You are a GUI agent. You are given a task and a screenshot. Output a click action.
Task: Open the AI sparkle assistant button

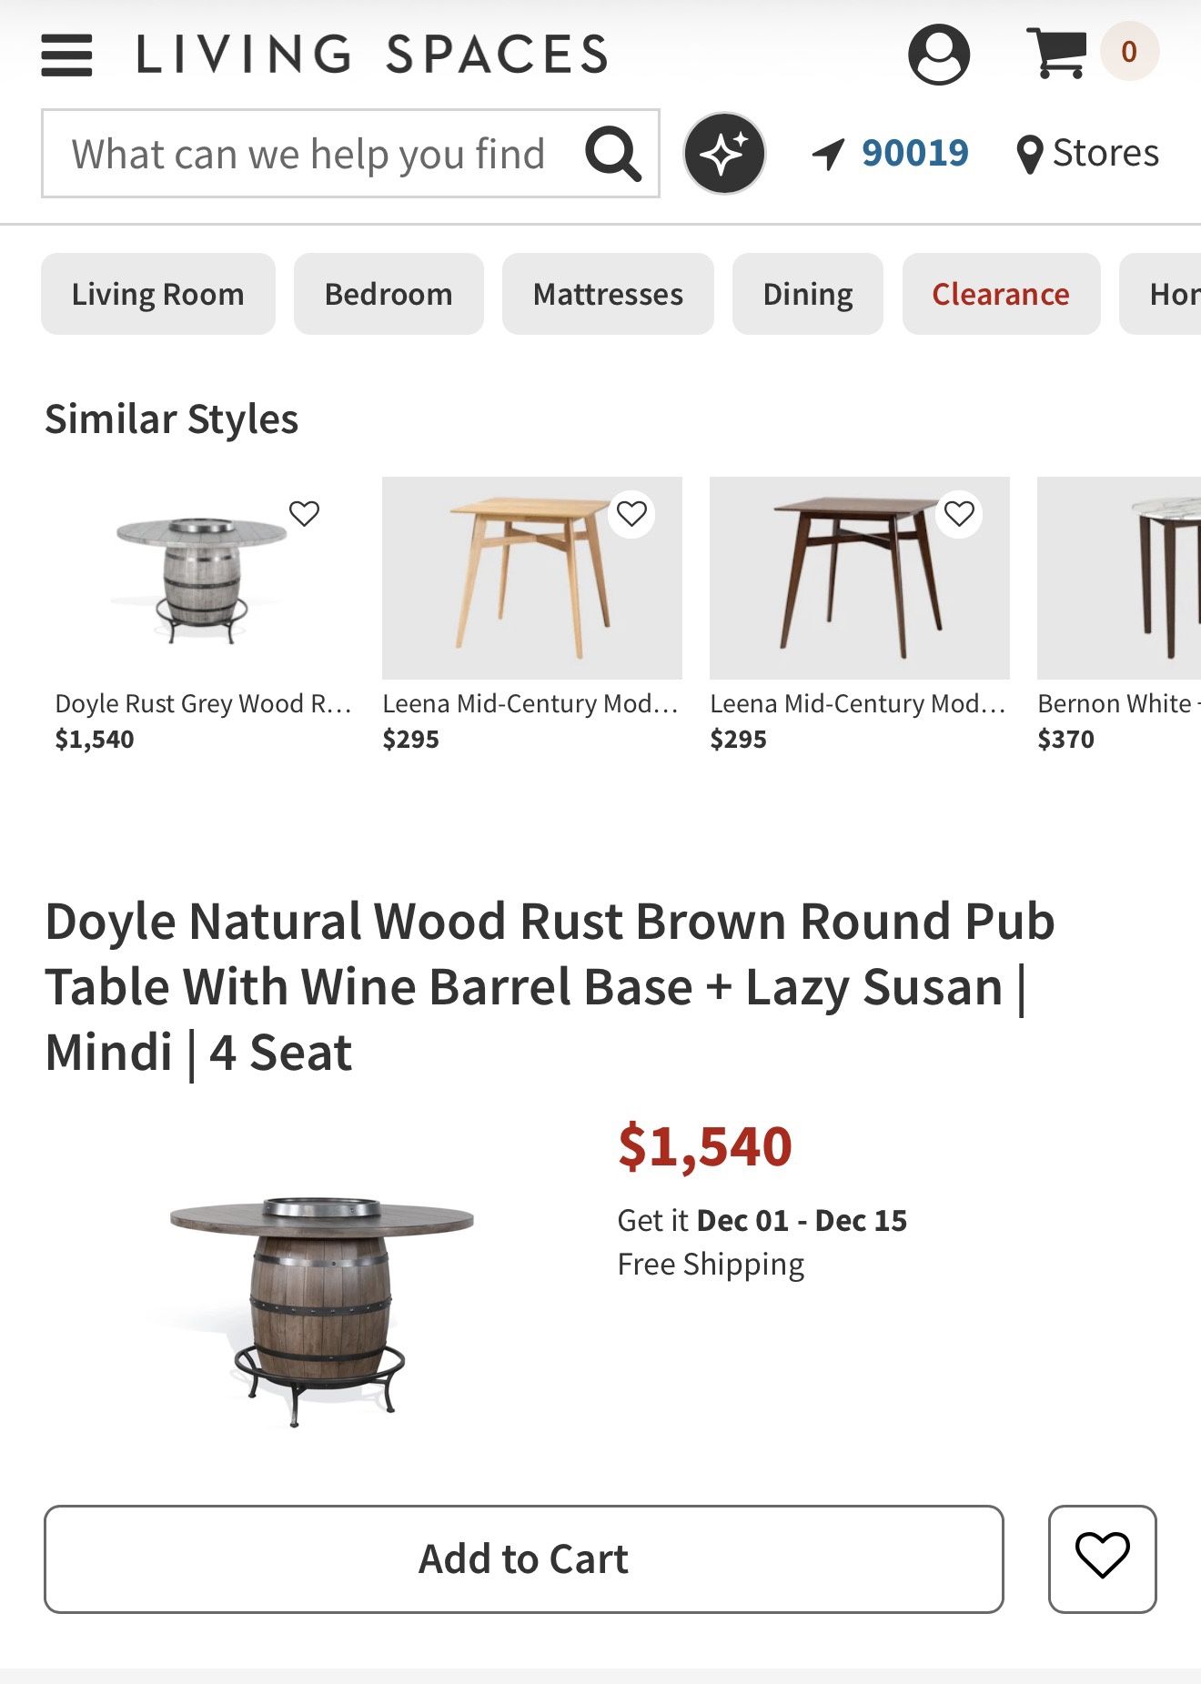pos(724,153)
